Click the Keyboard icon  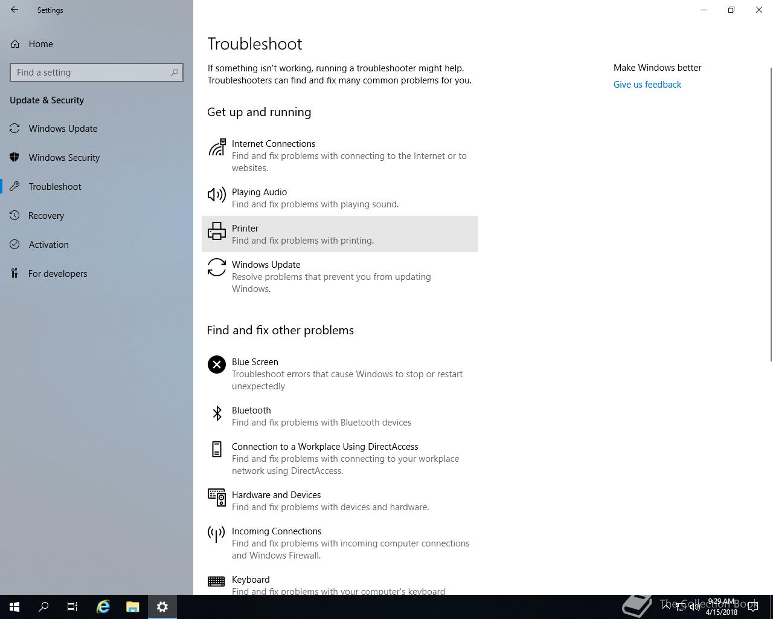pyautogui.click(x=216, y=581)
